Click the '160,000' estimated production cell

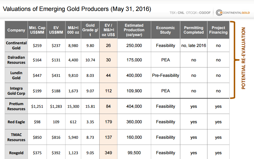pos(134,137)
